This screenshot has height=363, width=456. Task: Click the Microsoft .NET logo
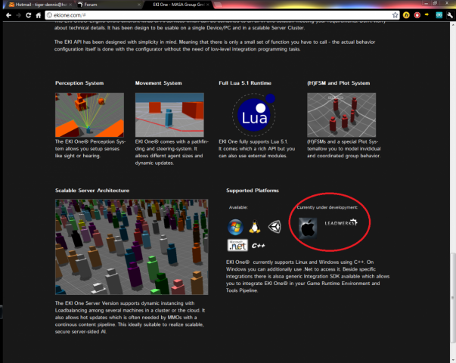click(x=237, y=245)
